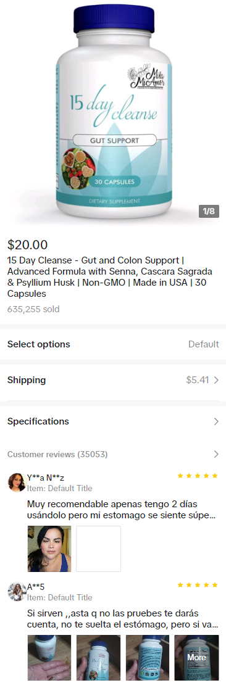Click Customer reviews (35053) heading
The width and height of the screenshot is (226, 688).
(x=57, y=454)
